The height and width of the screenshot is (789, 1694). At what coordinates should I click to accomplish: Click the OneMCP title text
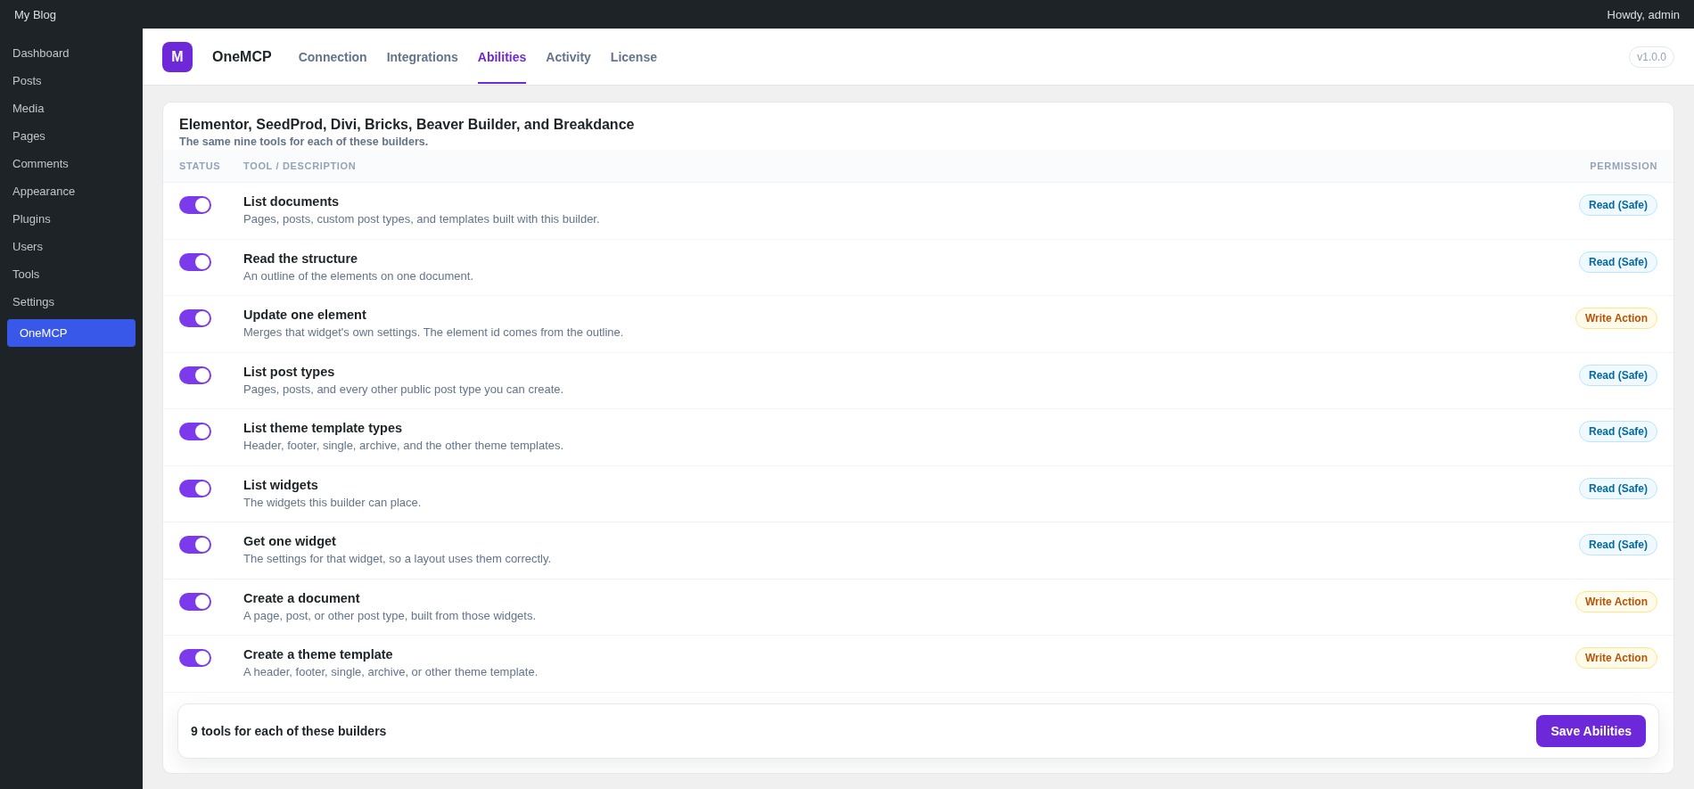tap(242, 57)
